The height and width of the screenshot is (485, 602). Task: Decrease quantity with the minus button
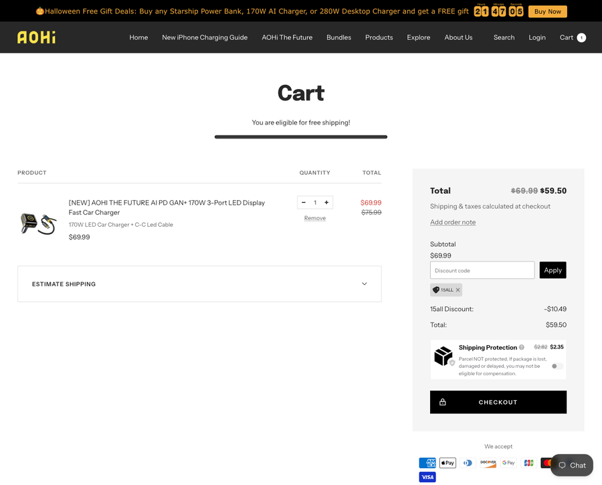click(304, 203)
